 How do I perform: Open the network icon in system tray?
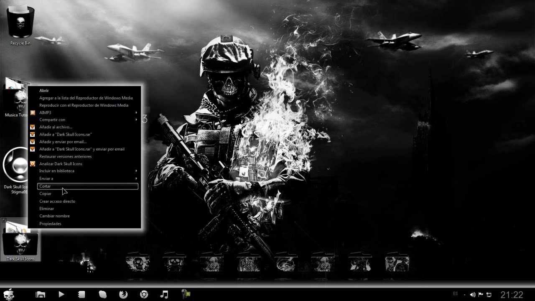[489, 295]
